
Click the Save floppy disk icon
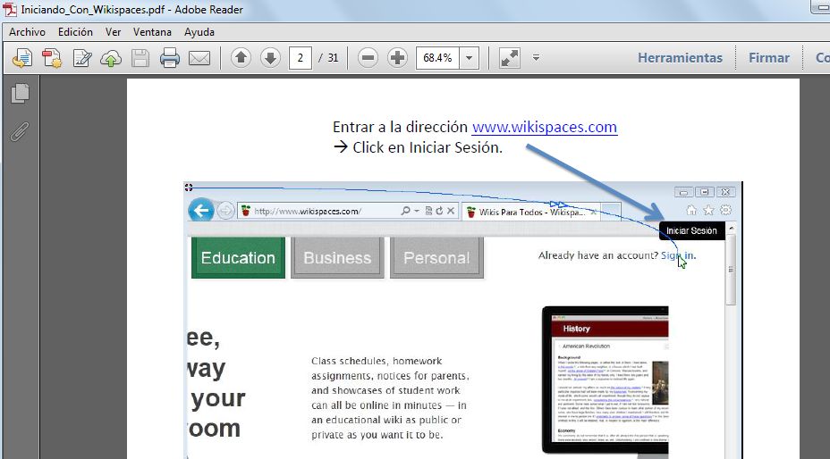140,58
